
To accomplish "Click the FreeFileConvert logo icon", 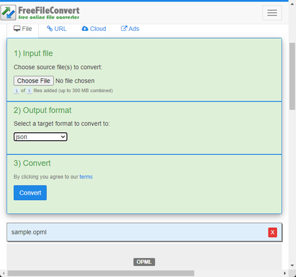I will pyautogui.click(x=9, y=13).
